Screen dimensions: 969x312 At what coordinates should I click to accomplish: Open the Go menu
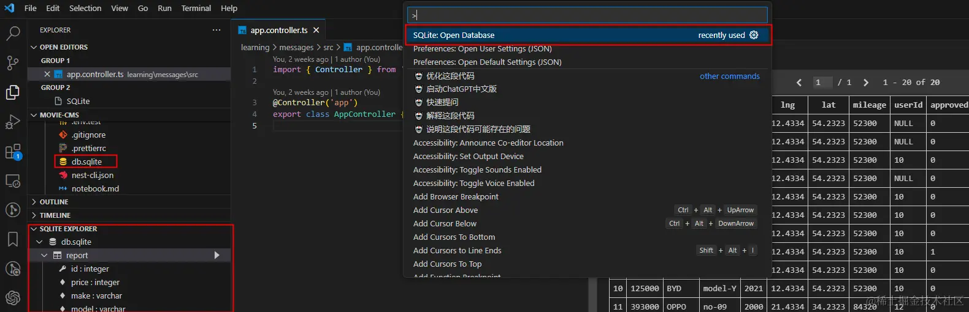tap(143, 8)
